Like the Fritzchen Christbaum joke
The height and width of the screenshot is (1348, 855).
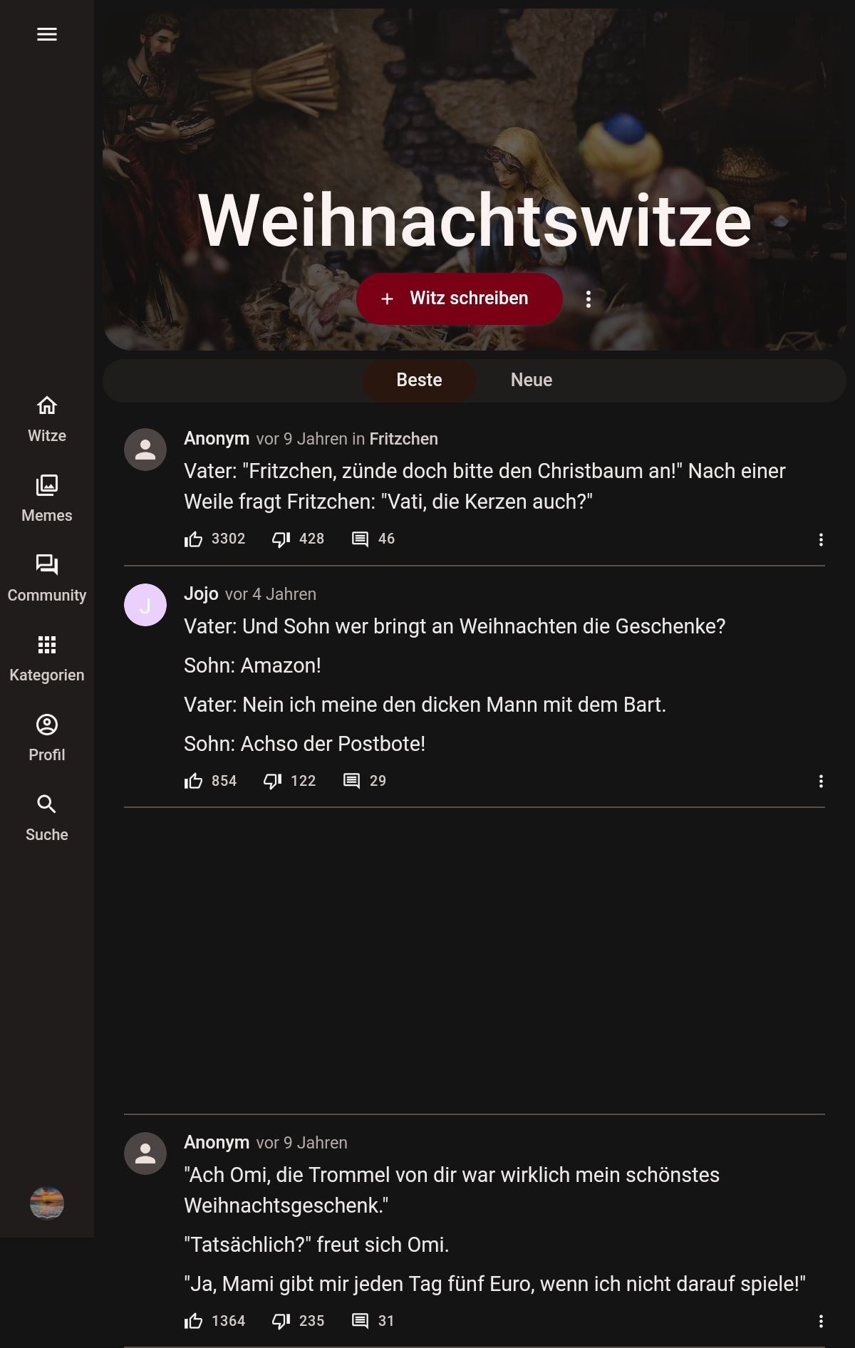(x=194, y=539)
